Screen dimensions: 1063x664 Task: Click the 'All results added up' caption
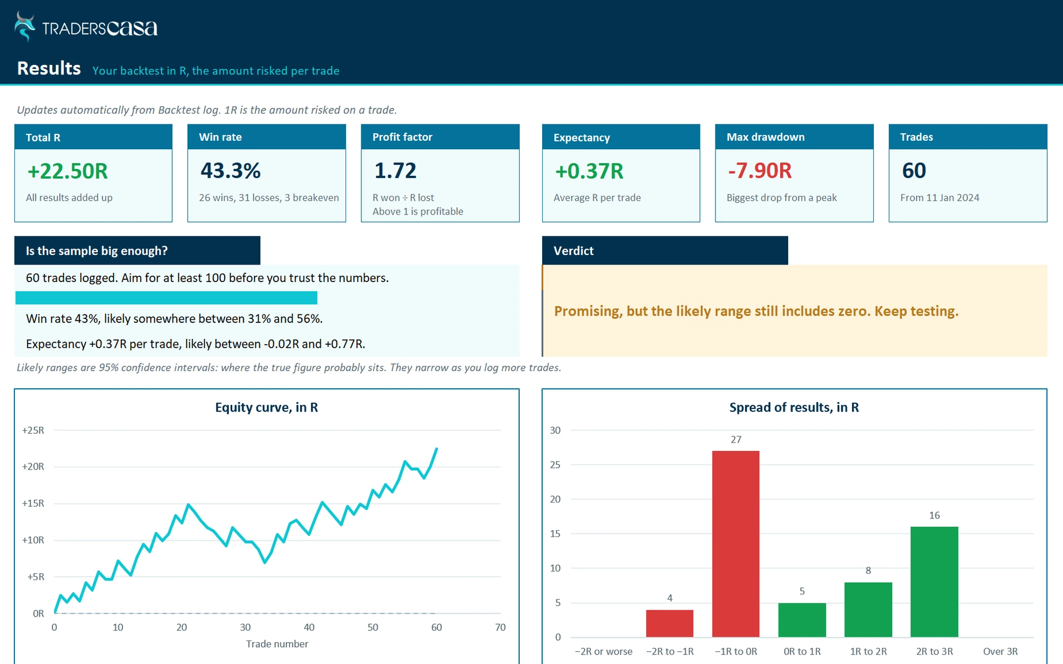click(x=69, y=198)
